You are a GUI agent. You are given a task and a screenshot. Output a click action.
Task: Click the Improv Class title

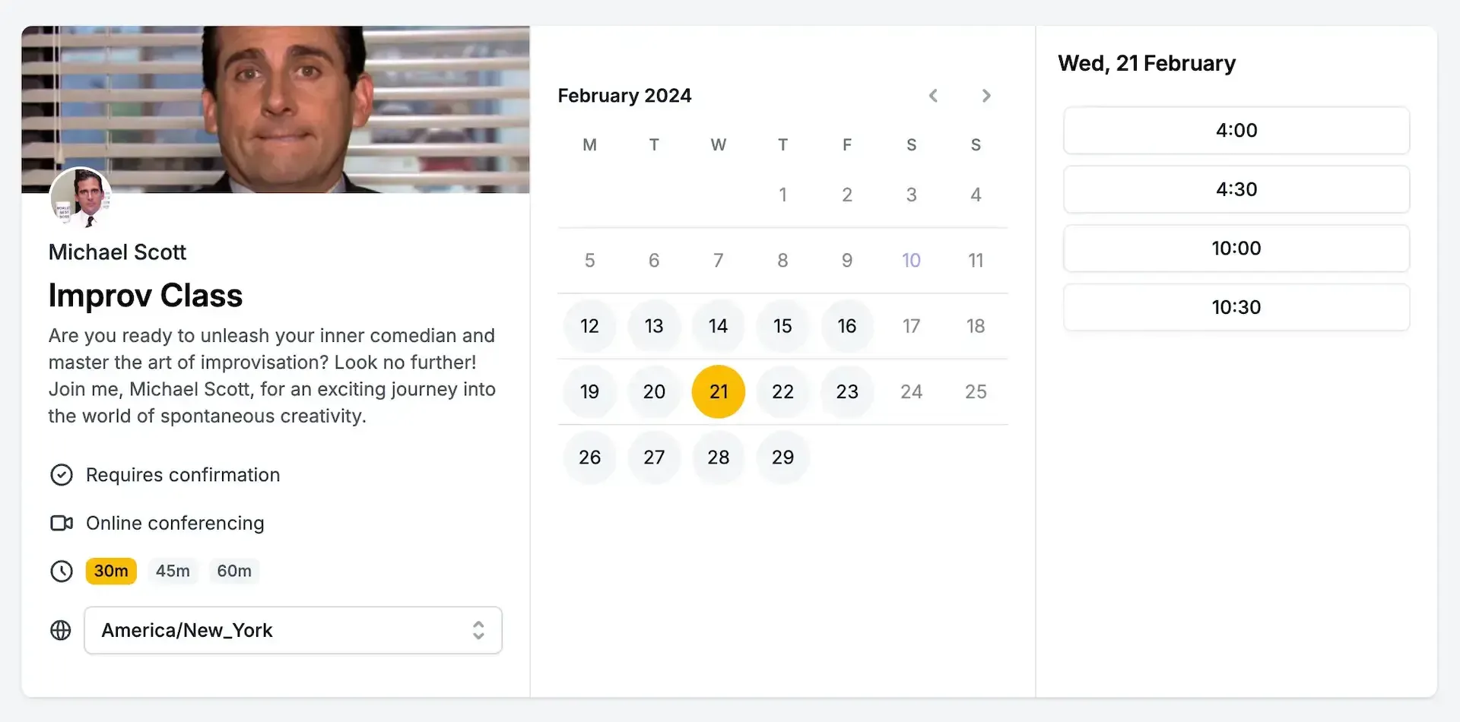(x=145, y=296)
